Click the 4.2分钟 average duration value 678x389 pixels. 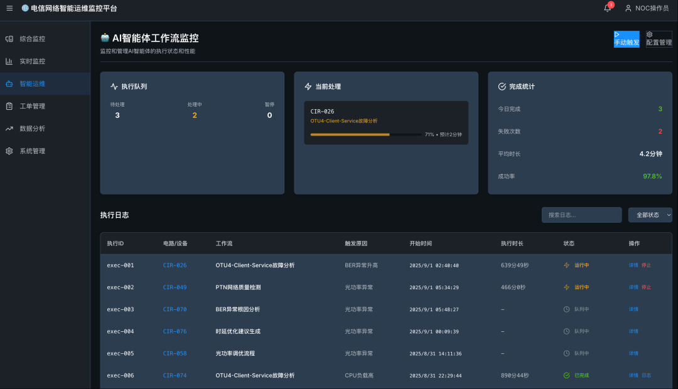[651, 154]
